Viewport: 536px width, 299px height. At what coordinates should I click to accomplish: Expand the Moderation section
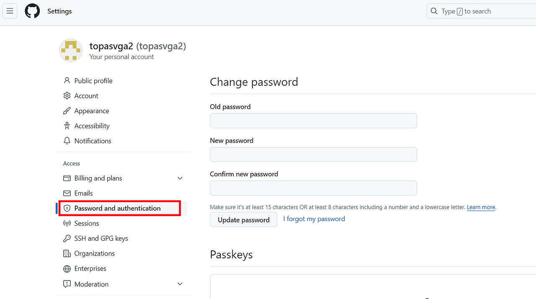pos(180,284)
